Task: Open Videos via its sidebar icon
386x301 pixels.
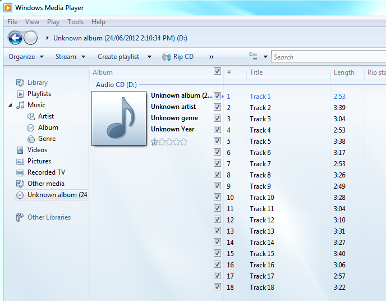Action: click(x=20, y=150)
